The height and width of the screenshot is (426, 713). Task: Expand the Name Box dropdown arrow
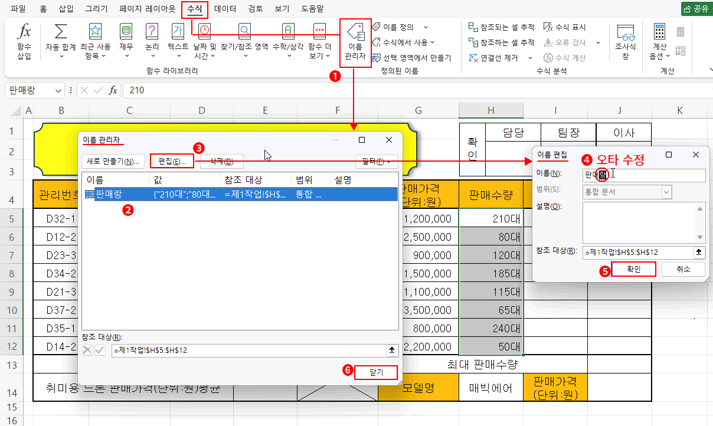58,91
